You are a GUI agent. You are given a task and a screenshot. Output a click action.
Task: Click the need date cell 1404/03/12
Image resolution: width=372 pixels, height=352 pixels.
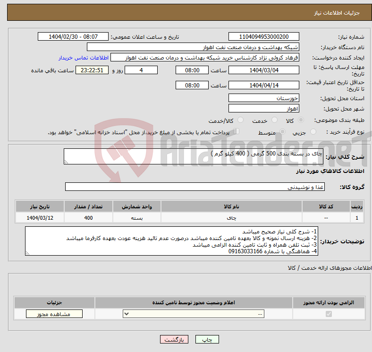(40, 218)
